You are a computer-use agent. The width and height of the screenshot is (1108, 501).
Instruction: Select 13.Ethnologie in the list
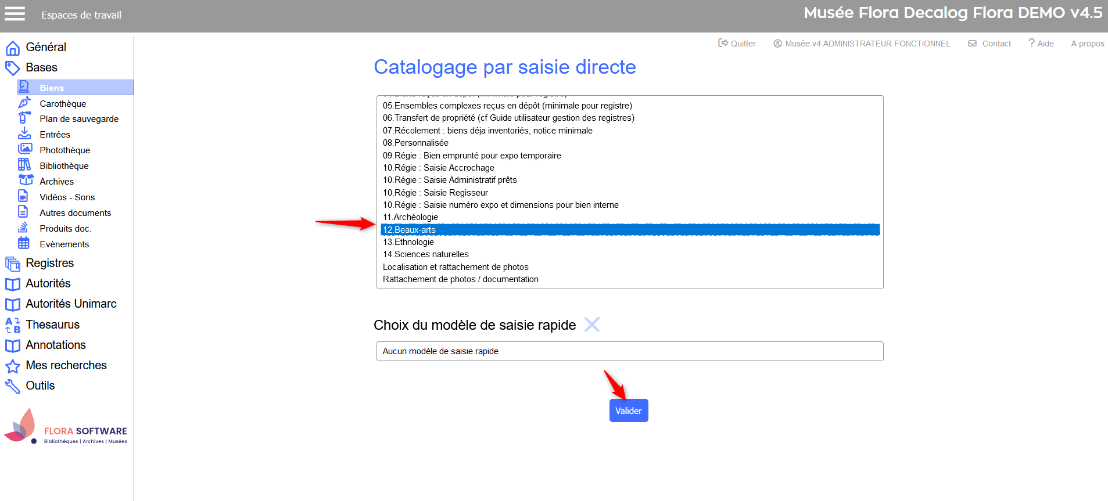pyautogui.click(x=408, y=242)
